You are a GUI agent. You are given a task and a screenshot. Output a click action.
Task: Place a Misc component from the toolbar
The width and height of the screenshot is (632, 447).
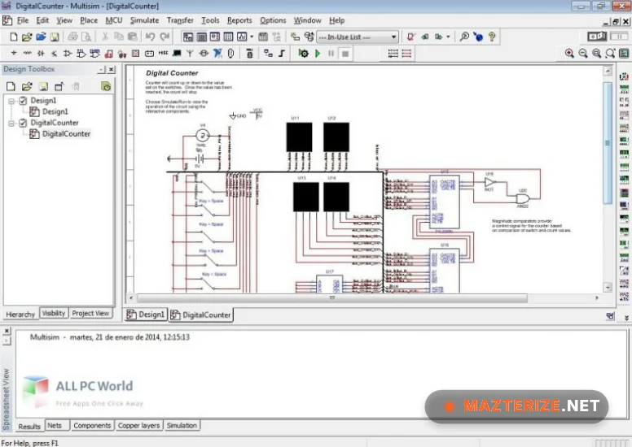click(163, 53)
